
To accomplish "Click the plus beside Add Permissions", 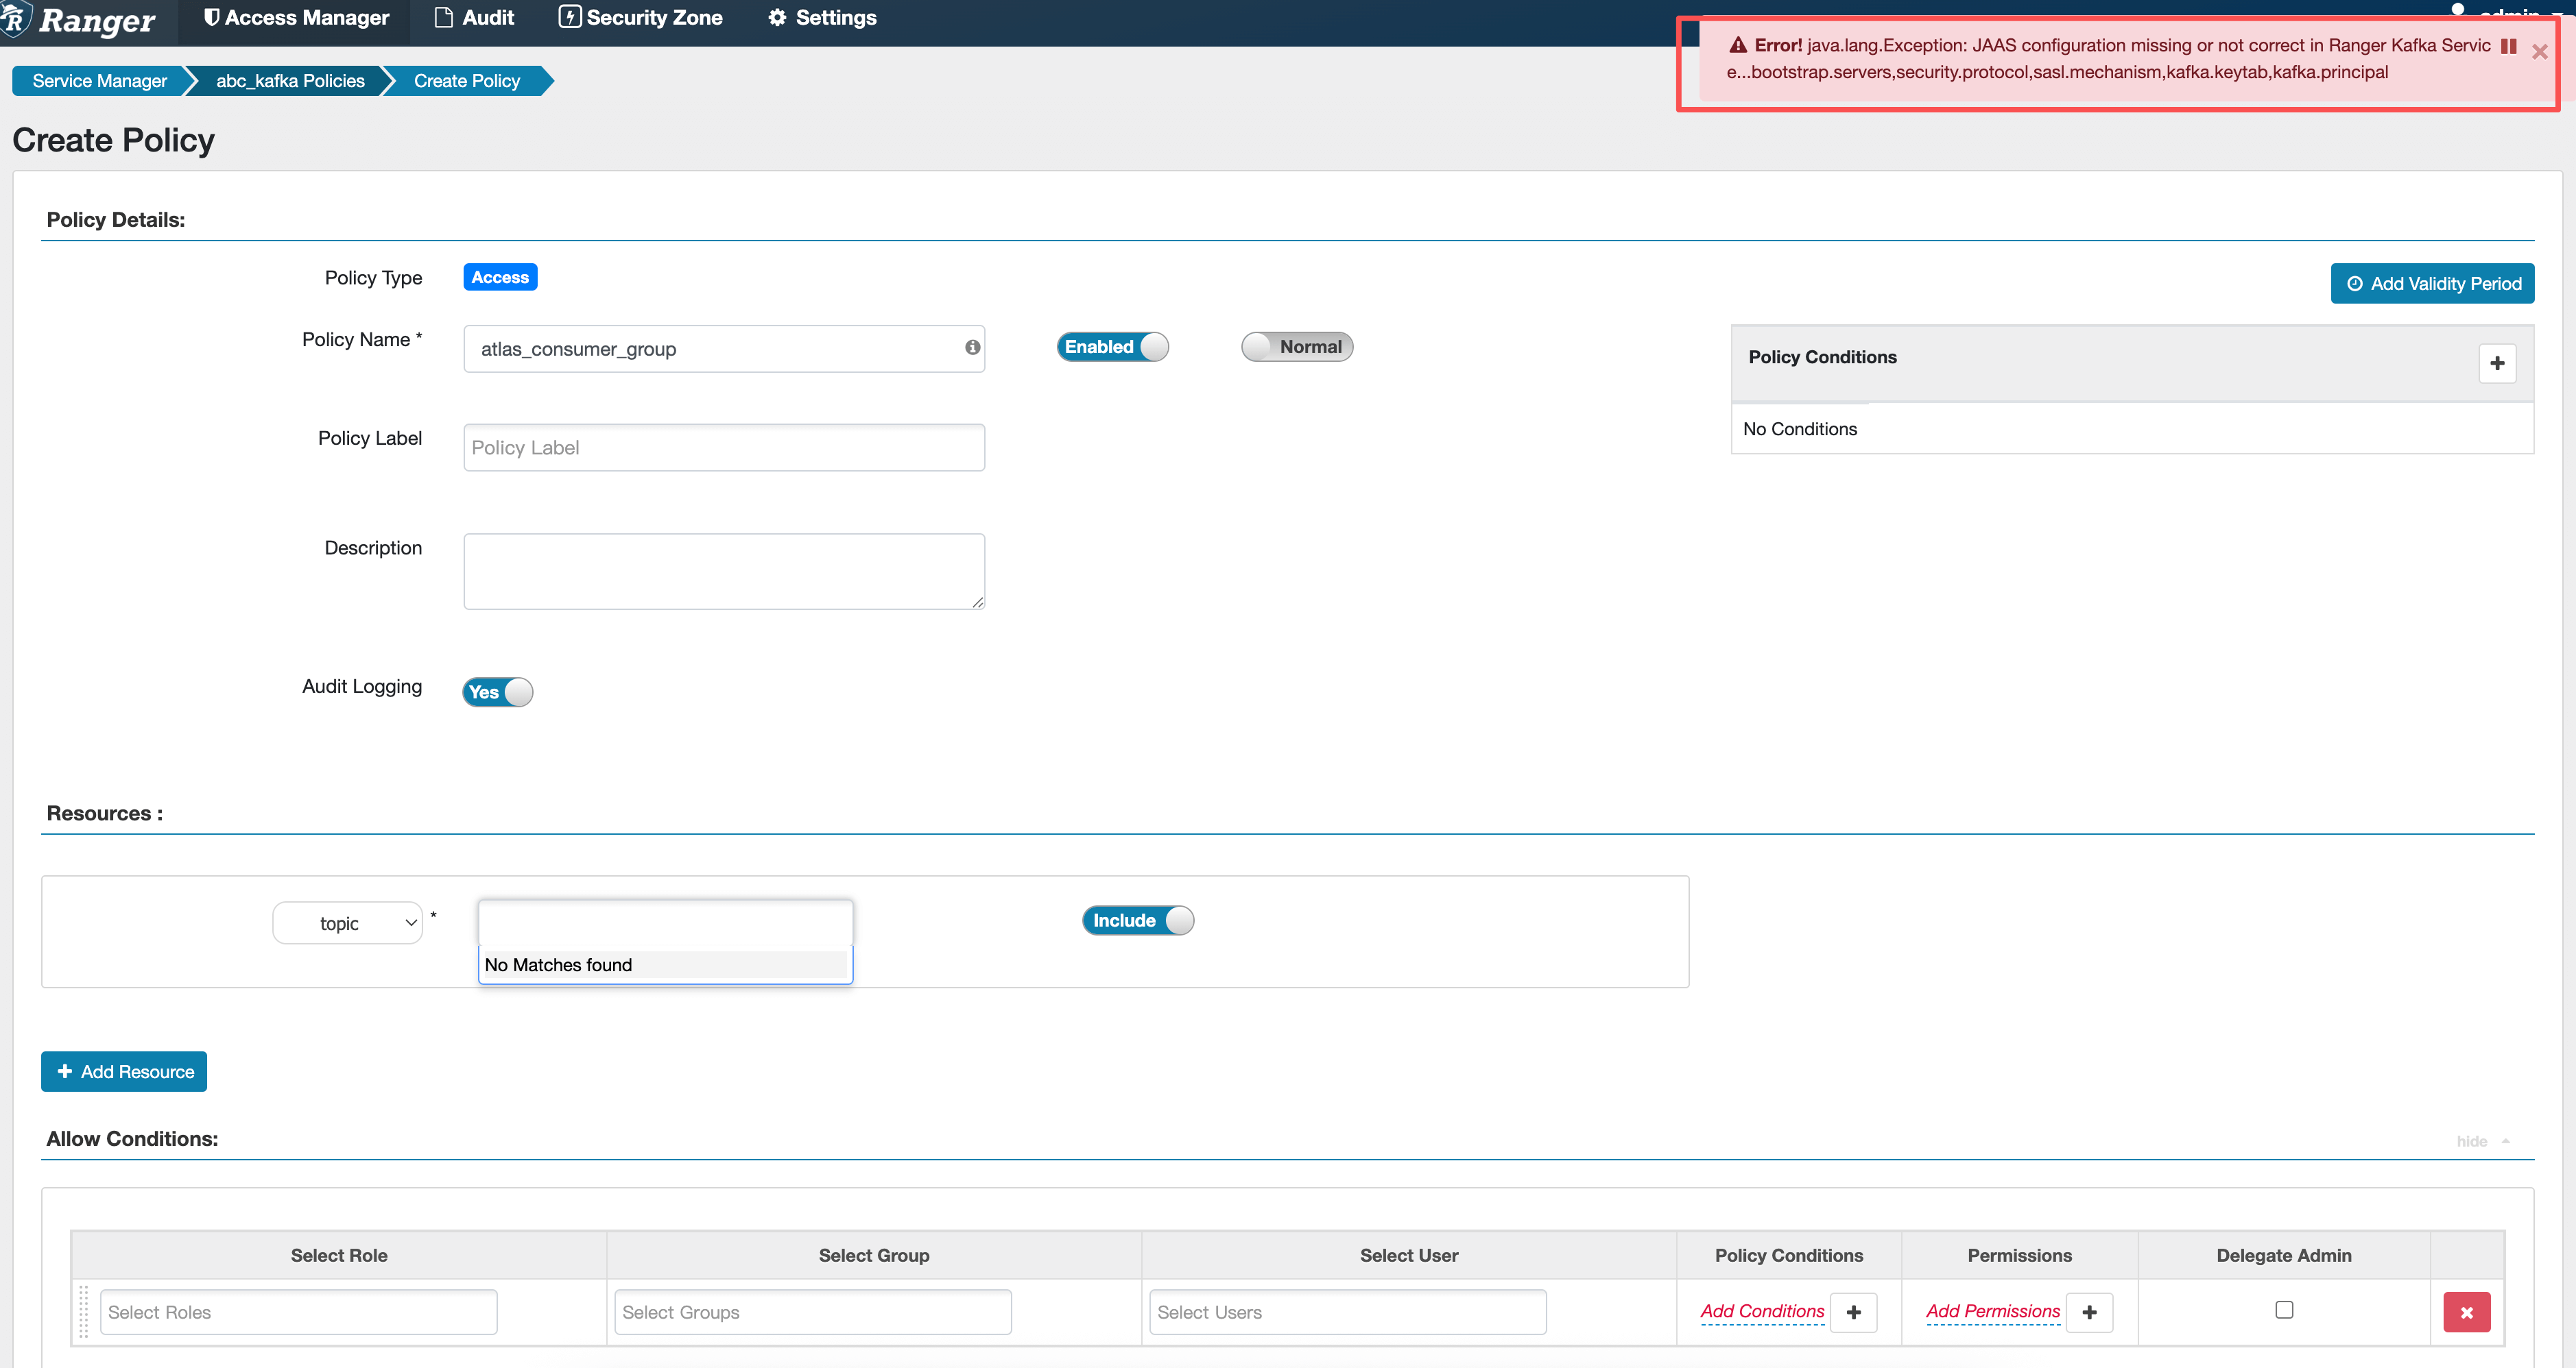I will [2089, 1312].
